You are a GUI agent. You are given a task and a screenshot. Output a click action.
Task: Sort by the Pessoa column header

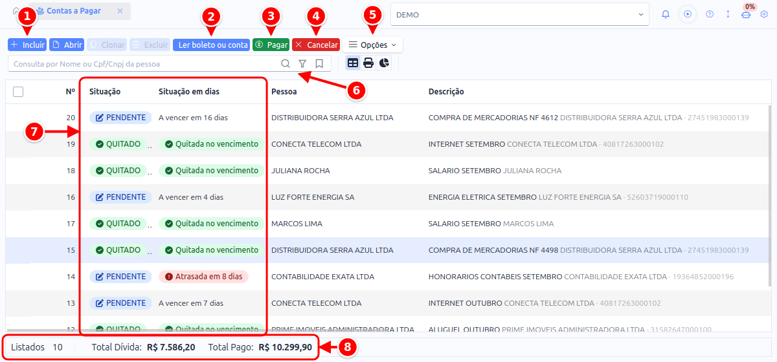coord(284,92)
